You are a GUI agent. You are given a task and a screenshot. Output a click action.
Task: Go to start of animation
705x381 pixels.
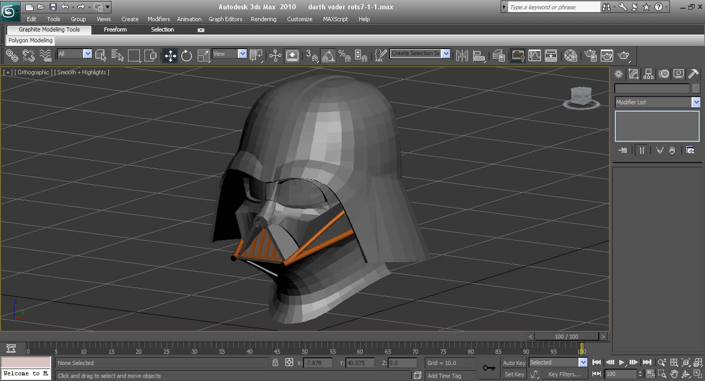[597, 362]
